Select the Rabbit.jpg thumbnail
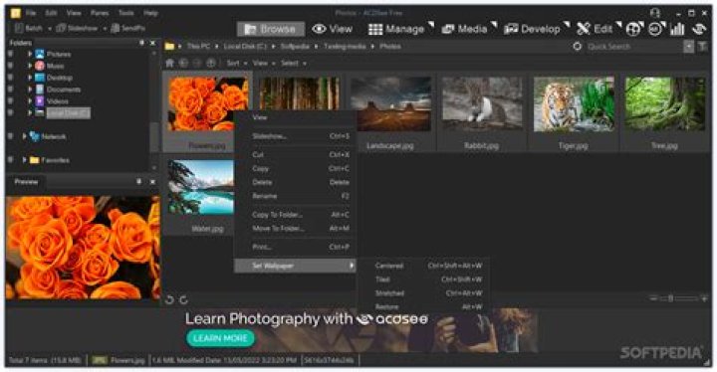The height and width of the screenshot is (372, 717). tap(482, 111)
